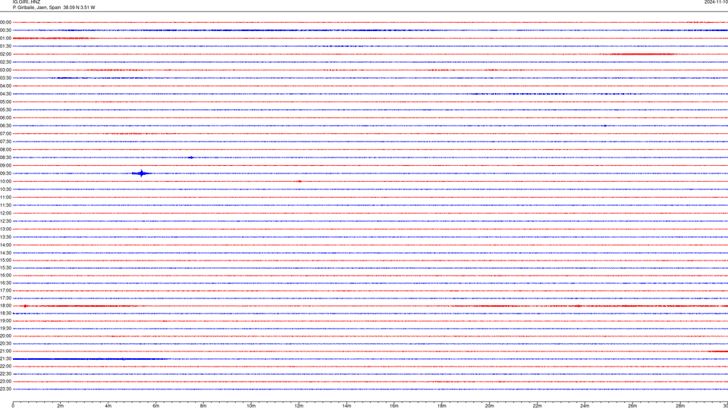Click the 13:00 row label

pos(5,229)
